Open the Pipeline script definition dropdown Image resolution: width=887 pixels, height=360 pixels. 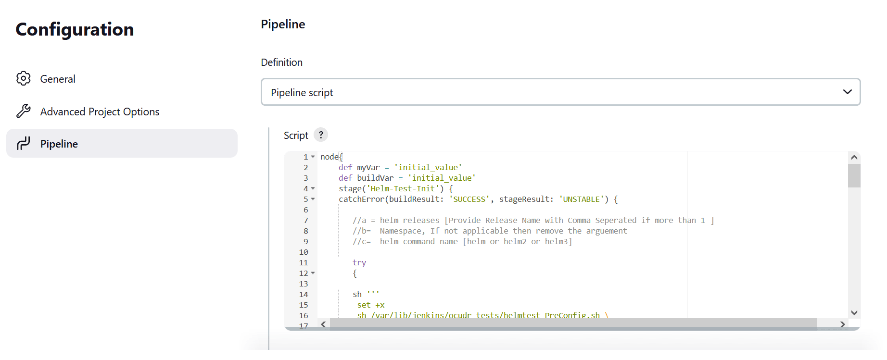click(x=560, y=92)
